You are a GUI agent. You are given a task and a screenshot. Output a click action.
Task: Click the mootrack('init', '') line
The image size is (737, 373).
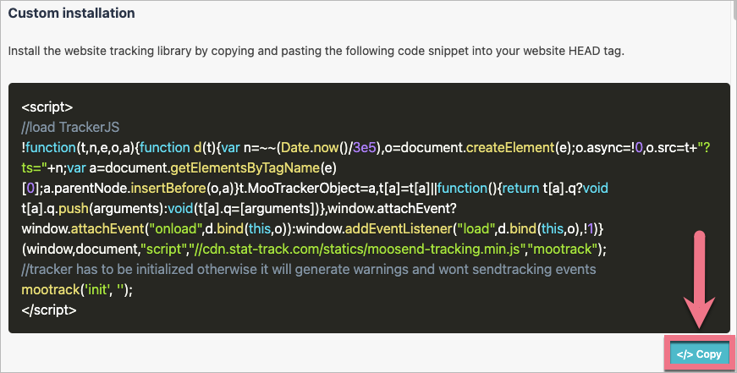click(x=78, y=289)
